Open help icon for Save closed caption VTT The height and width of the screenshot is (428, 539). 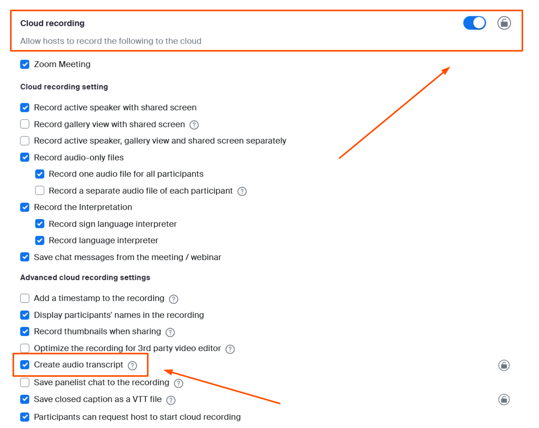click(171, 400)
